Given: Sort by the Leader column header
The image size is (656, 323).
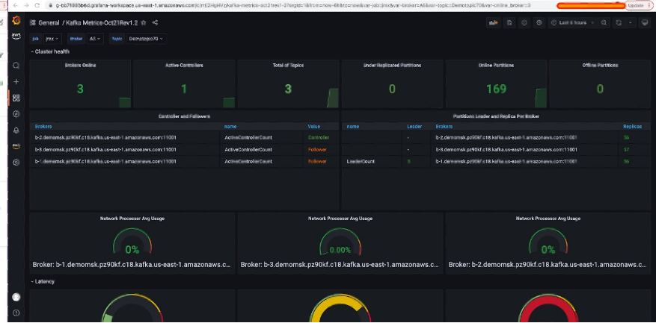Looking at the screenshot, I should point(414,127).
